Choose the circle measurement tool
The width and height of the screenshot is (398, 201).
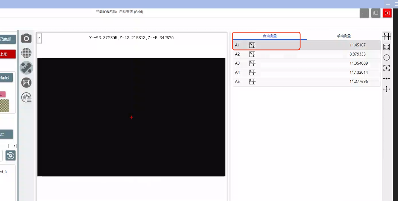pos(387,58)
